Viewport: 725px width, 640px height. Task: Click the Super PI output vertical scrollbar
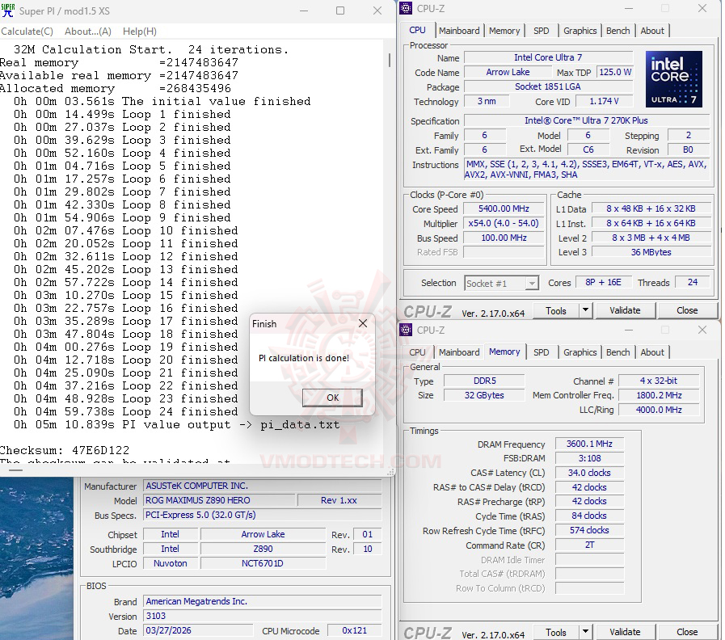389,242
